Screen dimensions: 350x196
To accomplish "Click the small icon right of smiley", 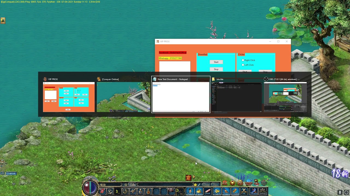I will [x=199, y=185].
